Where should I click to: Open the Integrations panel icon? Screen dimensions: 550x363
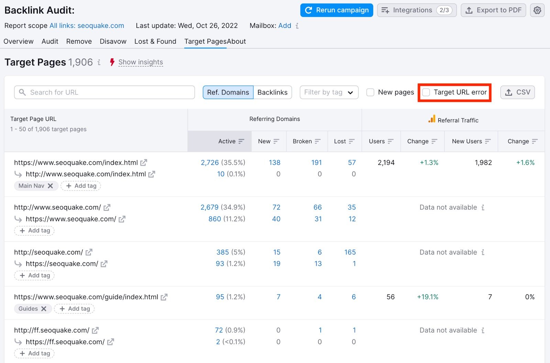[x=386, y=10]
